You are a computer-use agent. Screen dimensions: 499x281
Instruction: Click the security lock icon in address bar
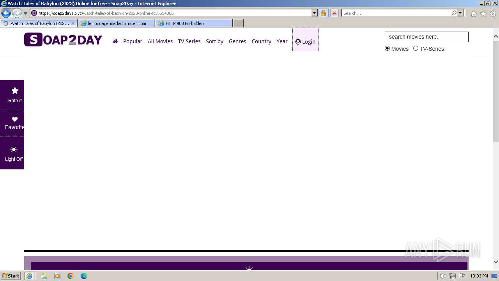pyautogui.click(x=323, y=13)
